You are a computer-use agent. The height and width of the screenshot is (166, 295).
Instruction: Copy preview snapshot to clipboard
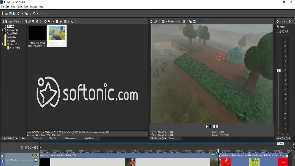coord(190,22)
